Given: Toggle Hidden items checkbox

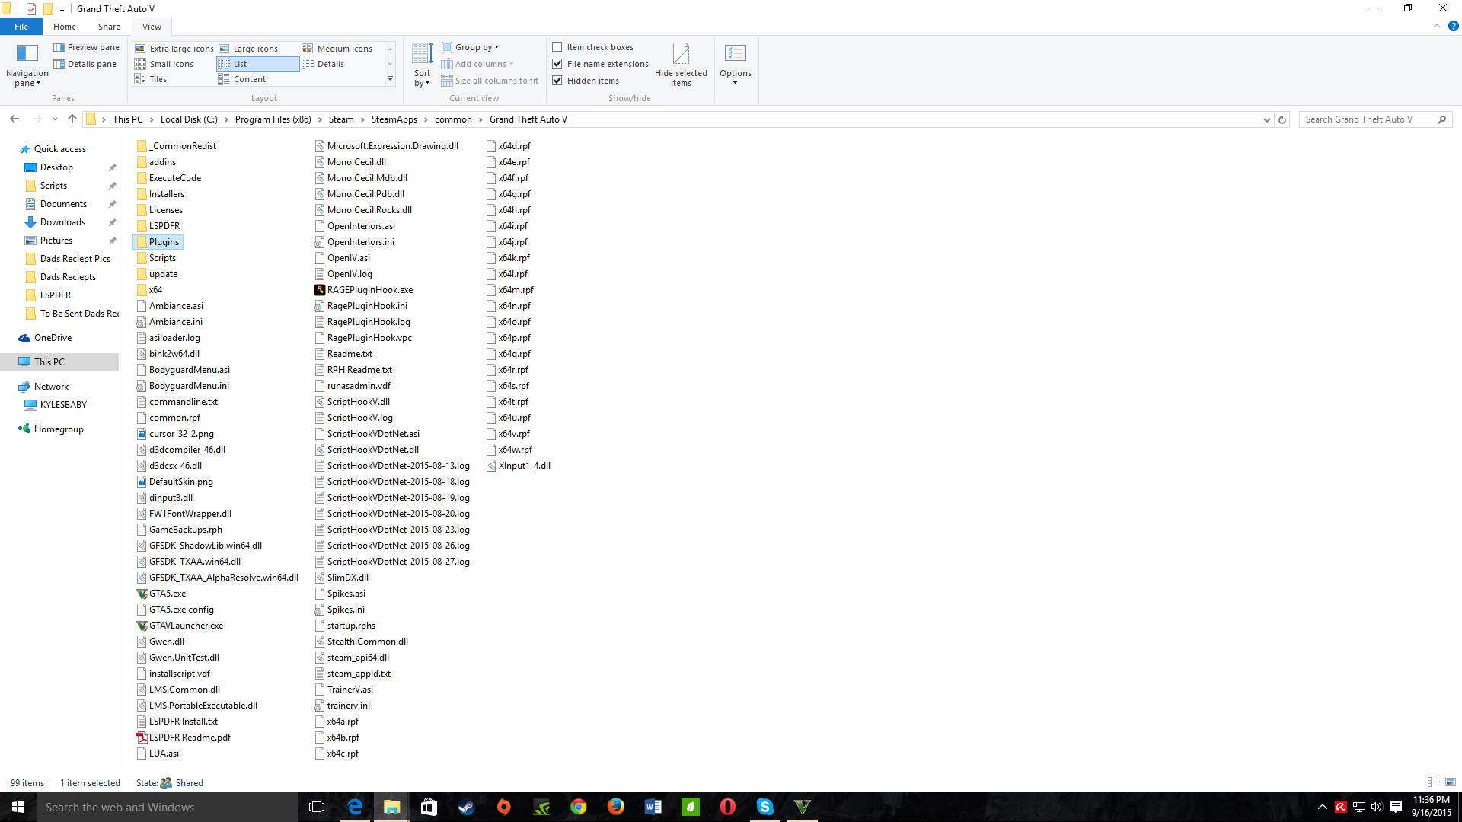Looking at the screenshot, I should 557,81.
